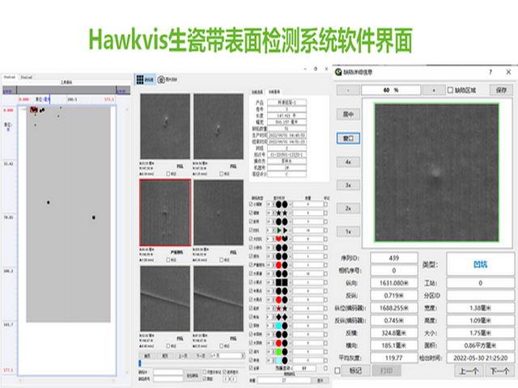Viewport: 518px width, 388px height.
Task: Select the green triangle shape icon
Action: point(279,230)
